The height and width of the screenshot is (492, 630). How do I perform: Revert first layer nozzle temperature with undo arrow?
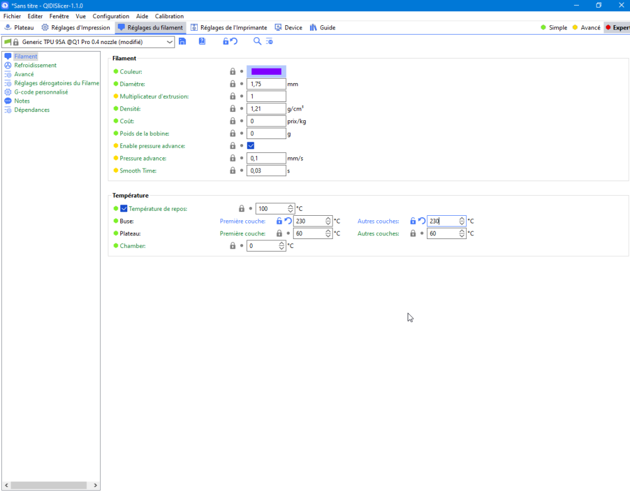[288, 221]
